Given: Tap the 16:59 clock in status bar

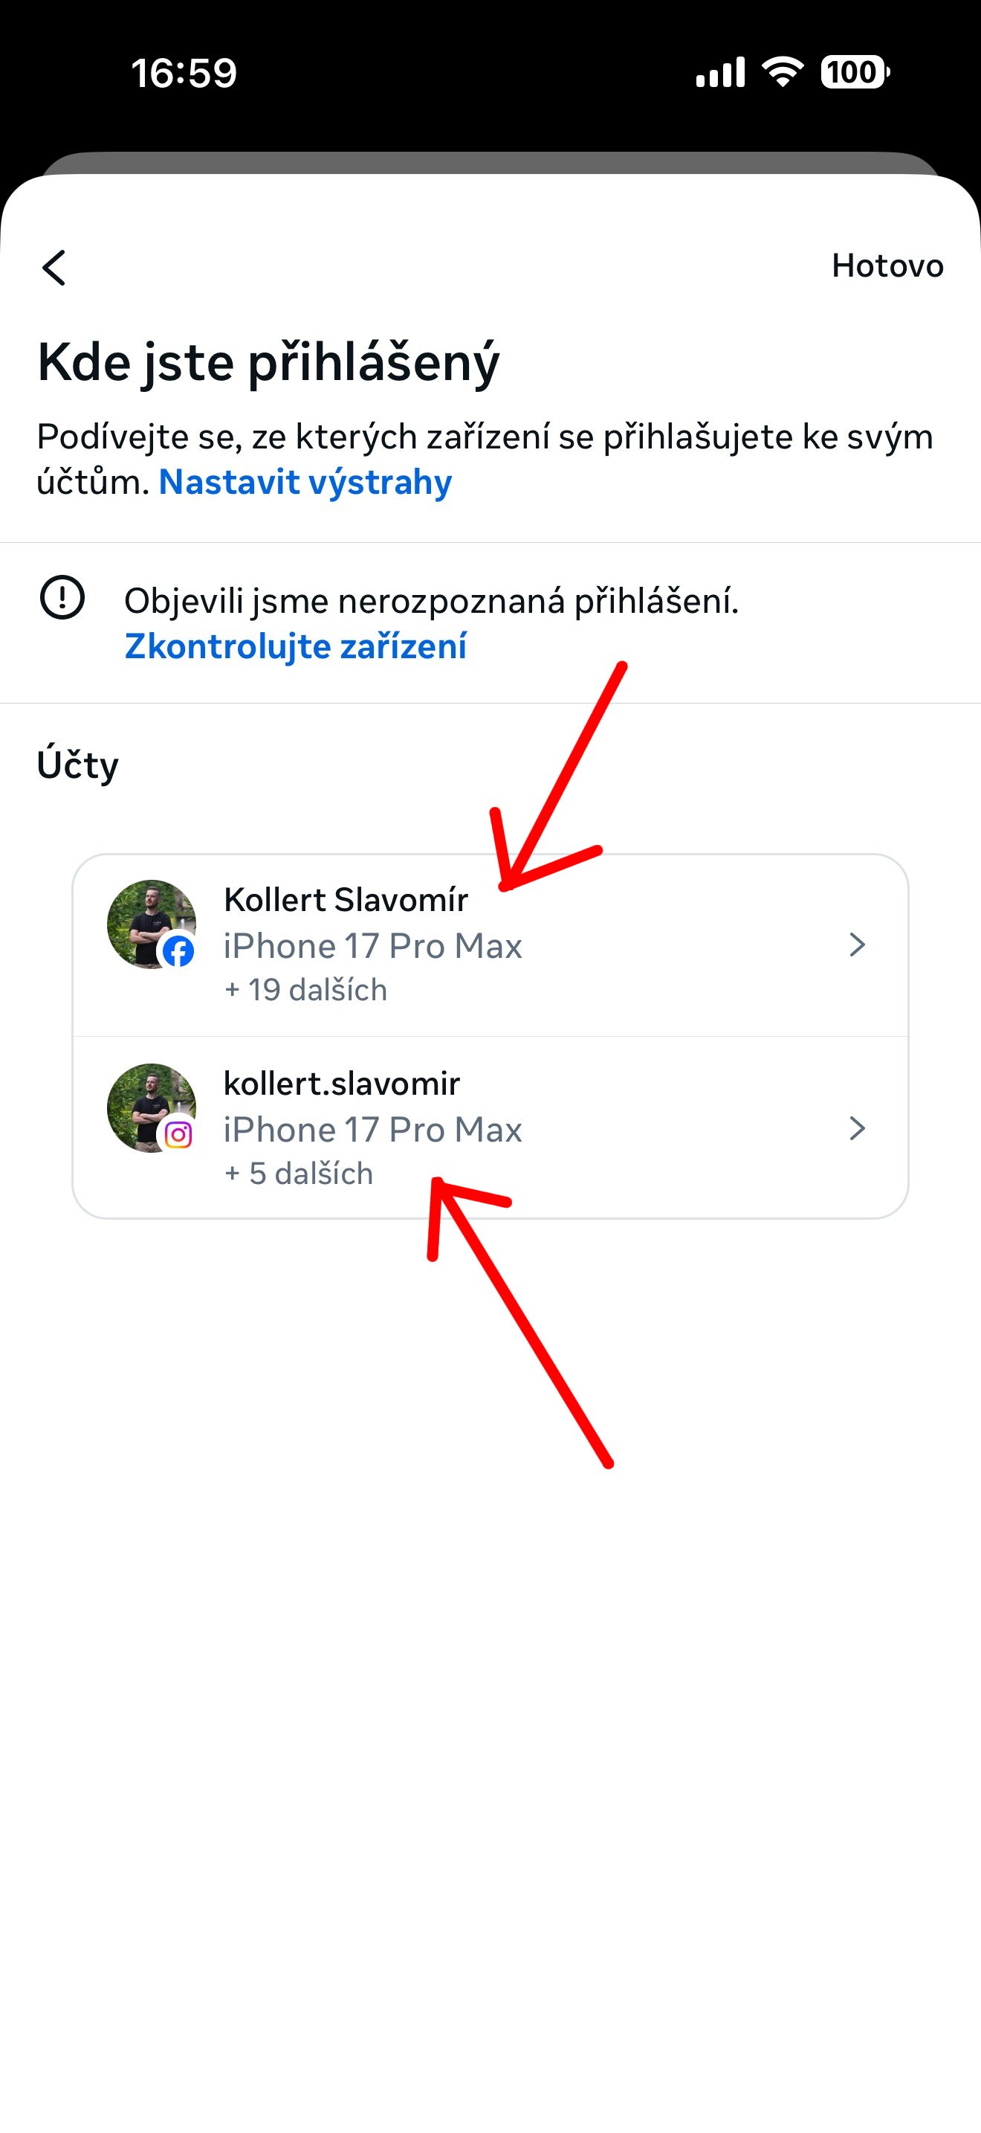Looking at the screenshot, I should pyautogui.click(x=184, y=73).
